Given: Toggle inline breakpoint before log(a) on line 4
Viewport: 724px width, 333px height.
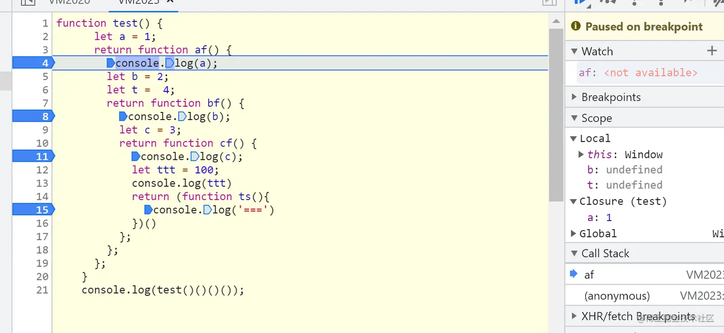Looking at the screenshot, I should [170, 63].
